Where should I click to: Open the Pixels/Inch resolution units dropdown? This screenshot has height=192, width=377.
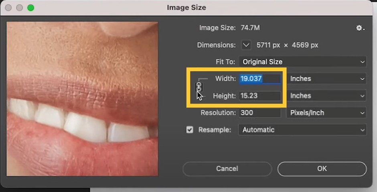tap(326, 113)
